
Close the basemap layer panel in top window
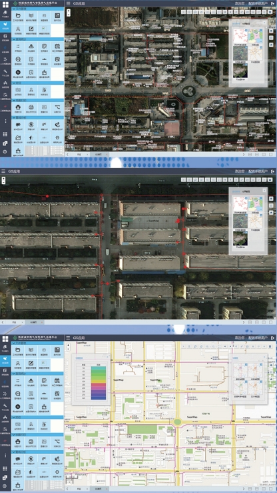point(264,23)
